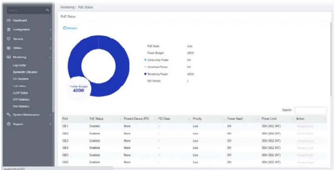Click the Remaining Power value 400W

click(x=191, y=74)
